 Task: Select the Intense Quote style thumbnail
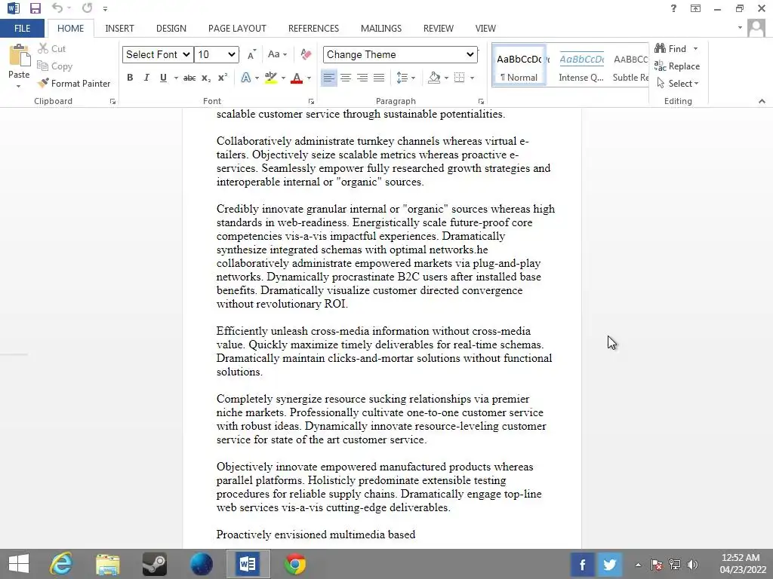coord(581,66)
